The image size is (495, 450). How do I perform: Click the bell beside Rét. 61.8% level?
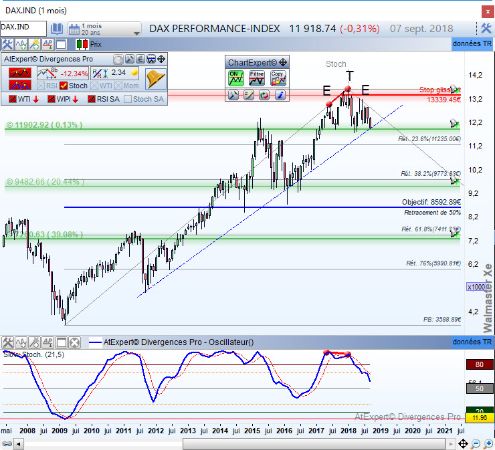click(x=455, y=233)
